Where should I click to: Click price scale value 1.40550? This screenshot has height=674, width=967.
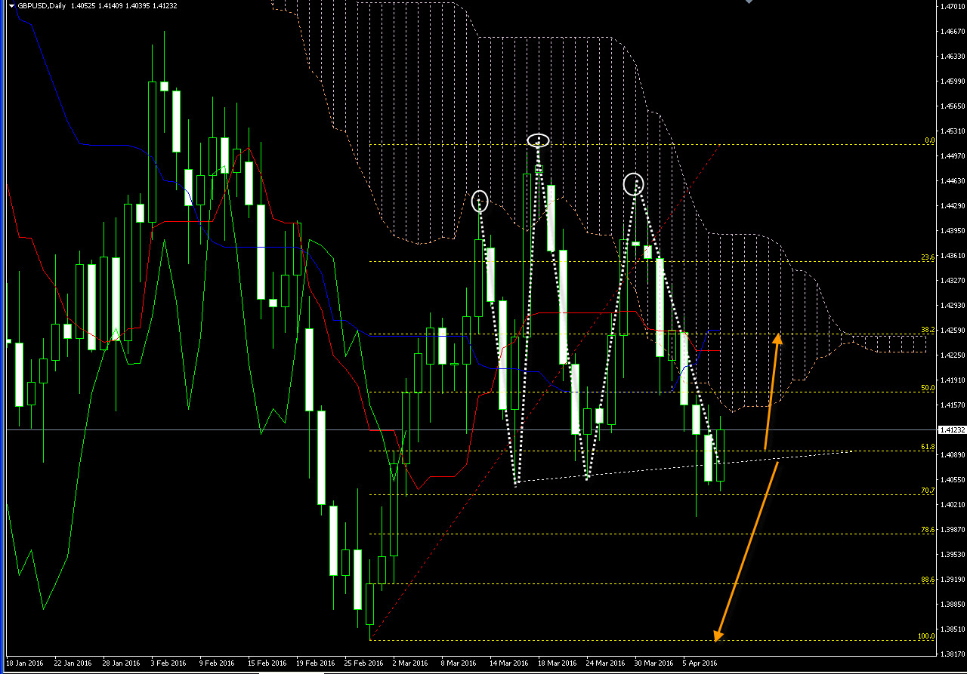tap(951, 480)
